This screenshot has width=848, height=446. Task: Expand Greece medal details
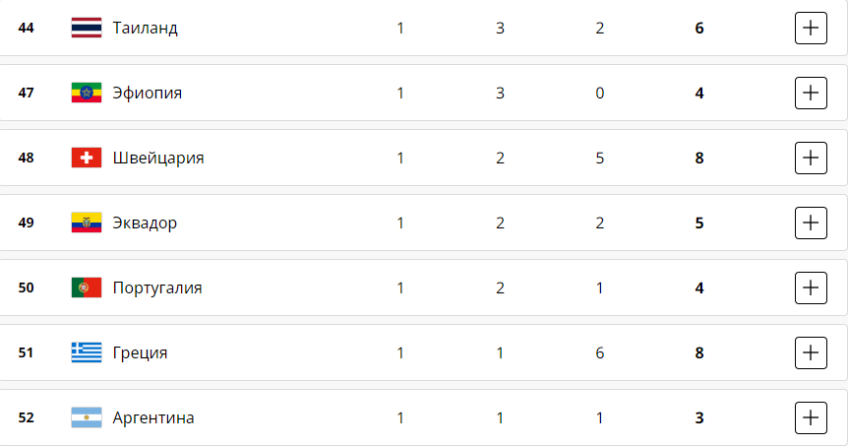tap(810, 352)
